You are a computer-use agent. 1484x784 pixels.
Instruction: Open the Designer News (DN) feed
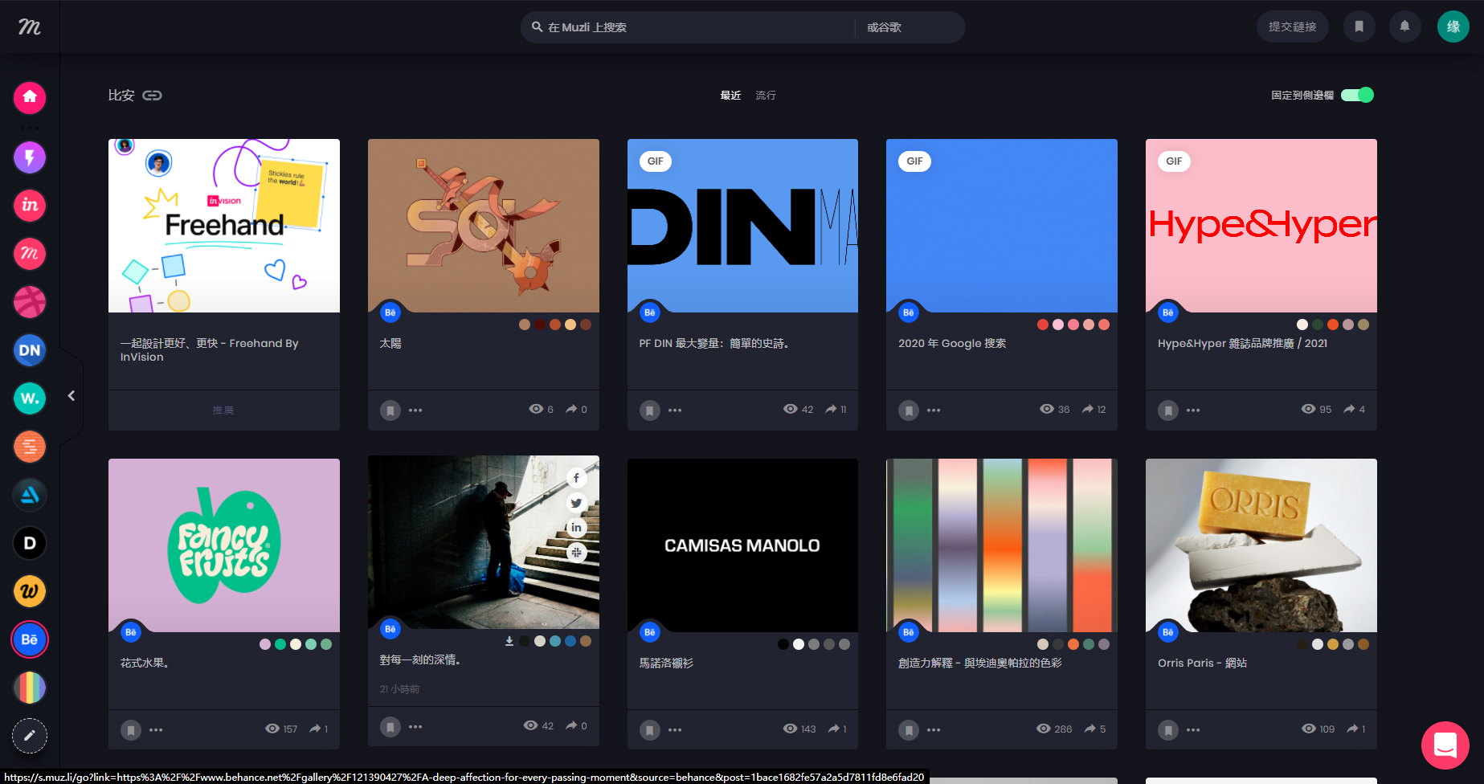30,350
